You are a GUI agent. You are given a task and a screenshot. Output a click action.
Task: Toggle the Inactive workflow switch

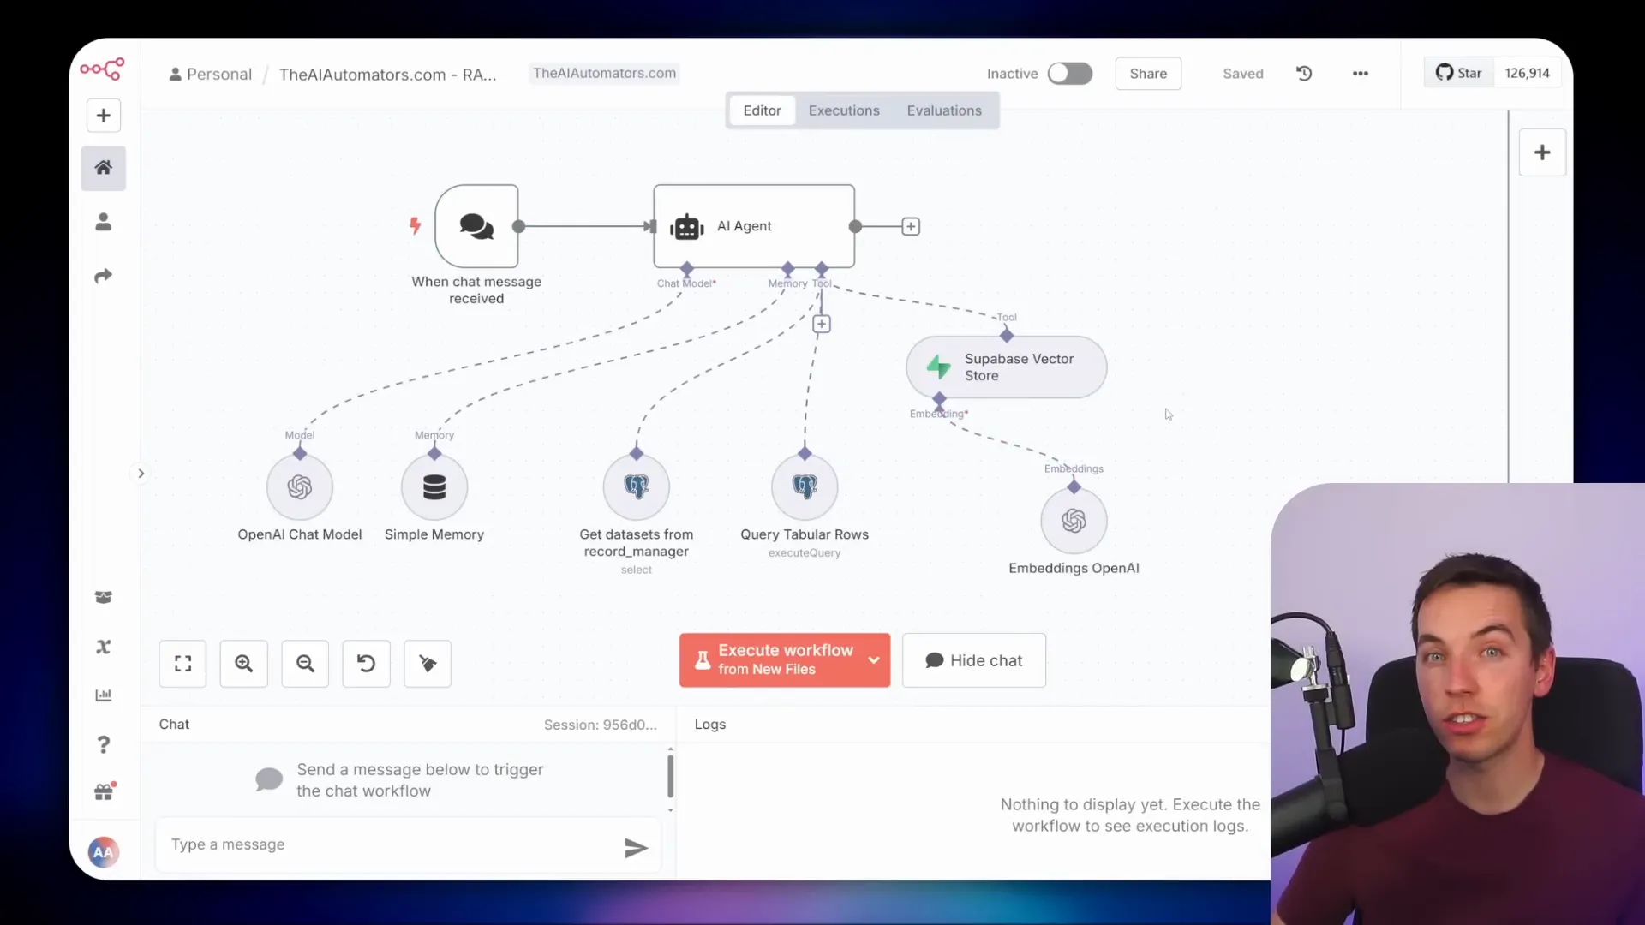click(1070, 74)
